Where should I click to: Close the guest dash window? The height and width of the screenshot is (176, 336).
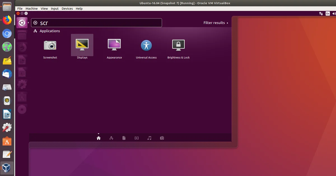point(18,13)
